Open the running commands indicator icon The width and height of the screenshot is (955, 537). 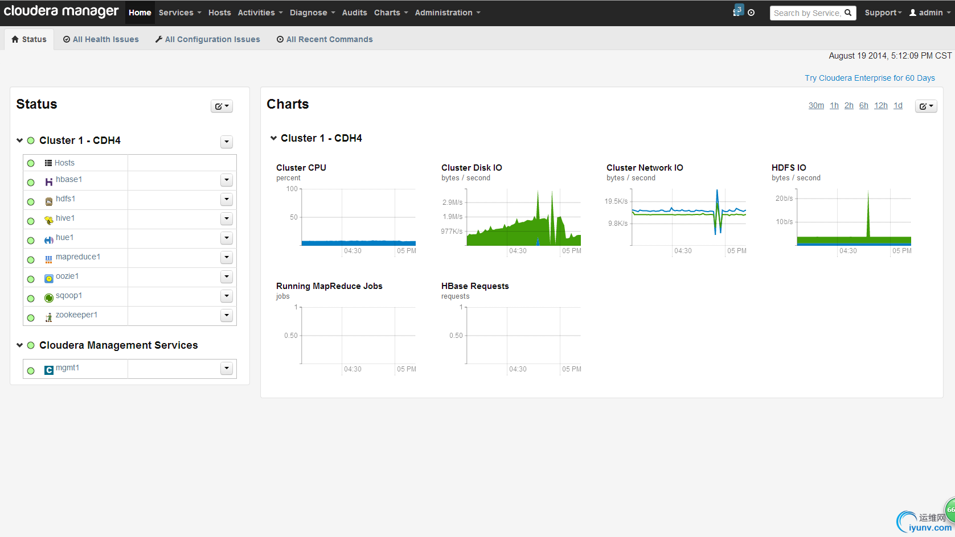click(751, 13)
